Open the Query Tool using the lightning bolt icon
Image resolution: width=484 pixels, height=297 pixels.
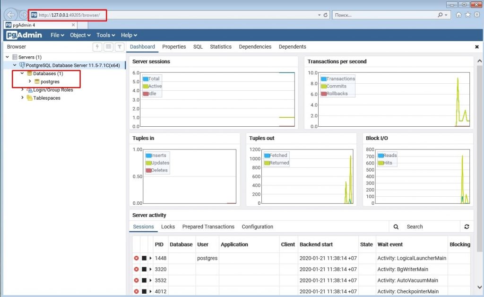point(97,46)
